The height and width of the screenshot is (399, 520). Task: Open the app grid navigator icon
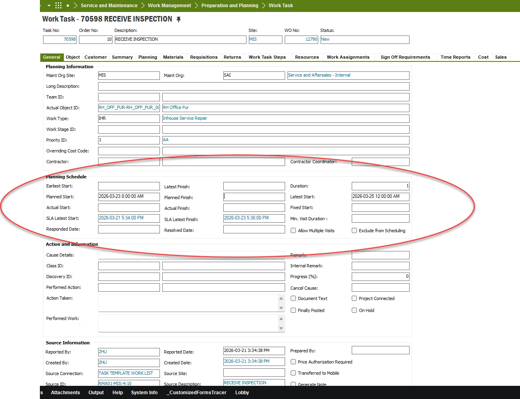[58, 6]
